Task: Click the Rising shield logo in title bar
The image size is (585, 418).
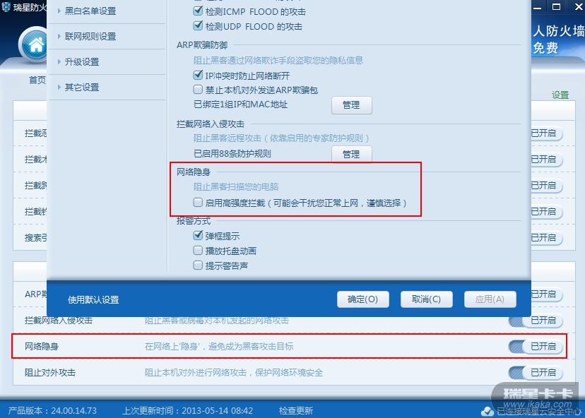Action: point(6,7)
